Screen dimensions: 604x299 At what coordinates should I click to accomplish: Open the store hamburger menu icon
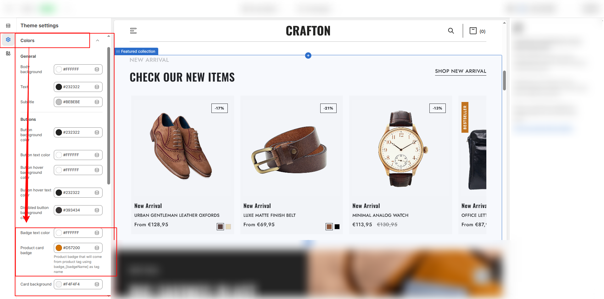pyautogui.click(x=133, y=31)
